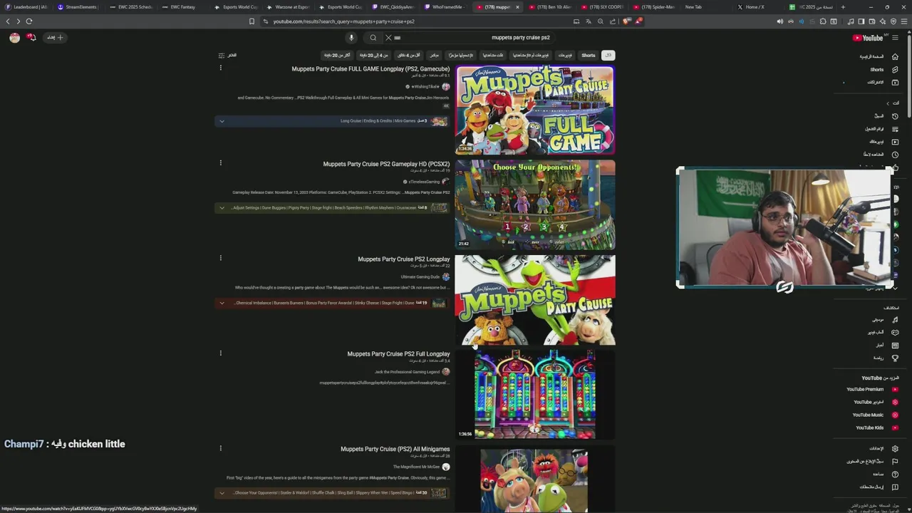Image resolution: width=912 pixels, height=513 pixels.
Task: Open Help question mark icon
Action: point(895,475)
